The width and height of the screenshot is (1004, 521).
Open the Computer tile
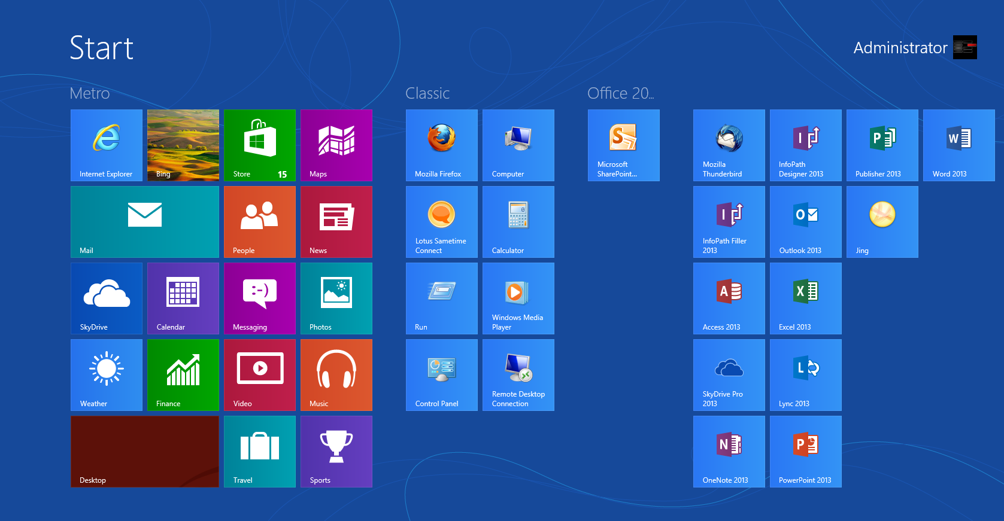(518, 145)
